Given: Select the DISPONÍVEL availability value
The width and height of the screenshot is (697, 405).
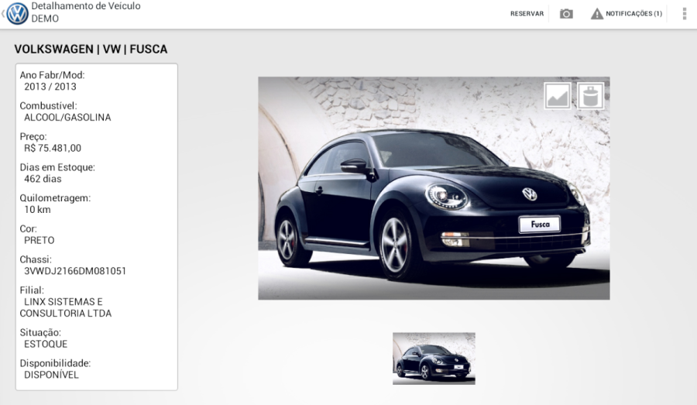Looking at the screenshot, I should pyautogui.click(x=51, y=375).
